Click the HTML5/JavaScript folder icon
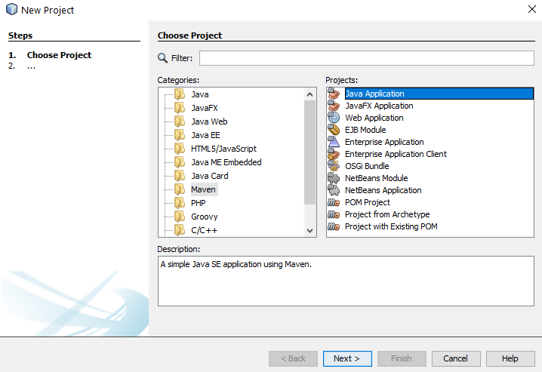This screenshot has height=372, width=542. pyautogui.click(x=180, y=149)
